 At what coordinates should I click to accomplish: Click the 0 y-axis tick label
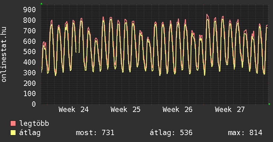[34, 104]
